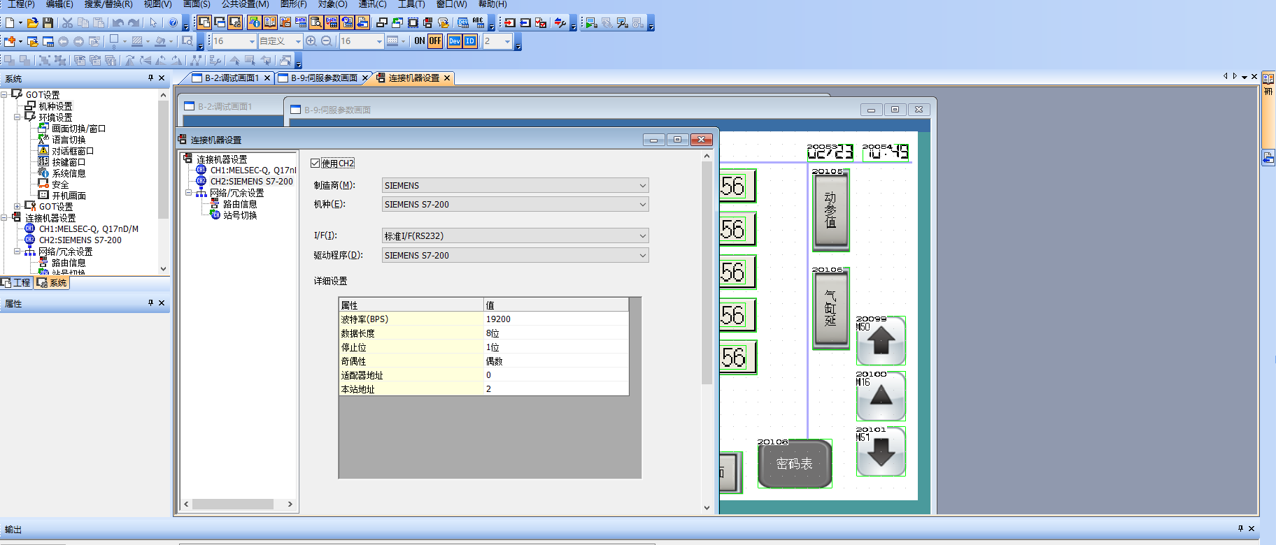Click the Open project folder icon
Screen dimensions: 1276x545
tap(32, 22)
